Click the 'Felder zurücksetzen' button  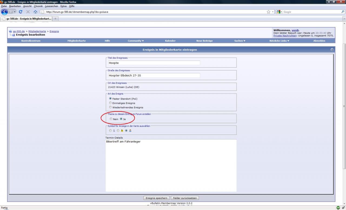coord(185,198)
